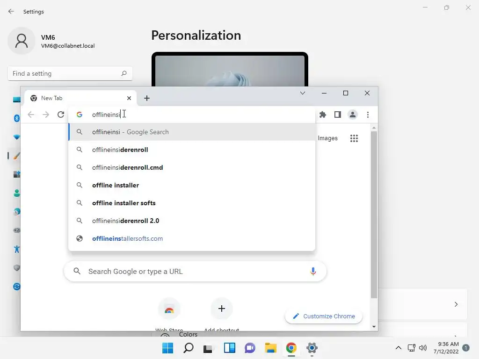This screenshot has height=359, width=479.
Task: Click the search magnifier in Settings
Action: (123, 73)
